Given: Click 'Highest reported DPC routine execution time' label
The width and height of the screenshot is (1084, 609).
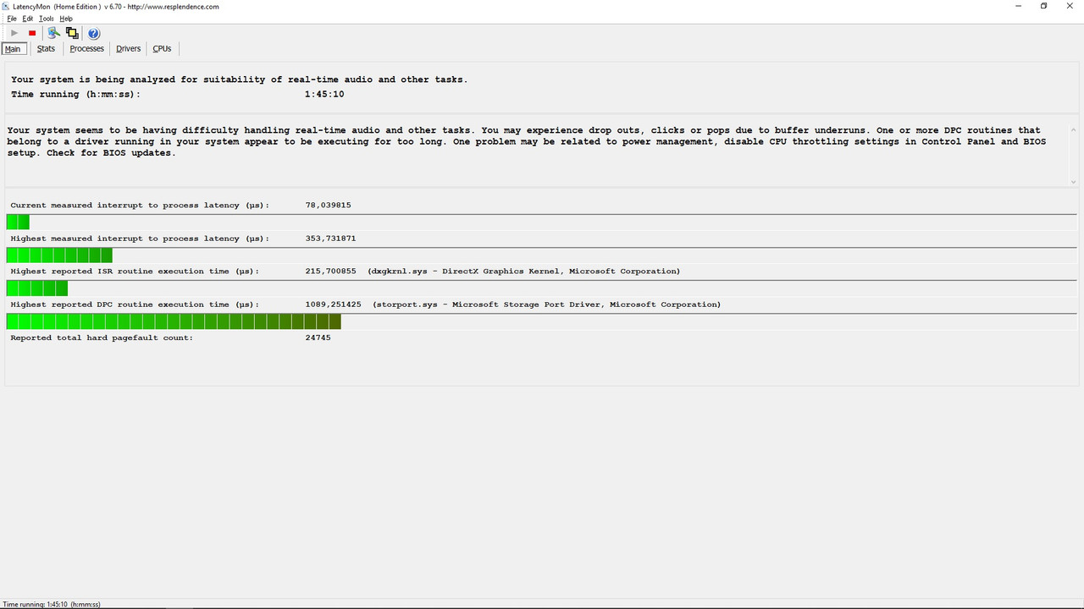Looking at the screenshot, I should pyautogui.click(x=135, y=304).
